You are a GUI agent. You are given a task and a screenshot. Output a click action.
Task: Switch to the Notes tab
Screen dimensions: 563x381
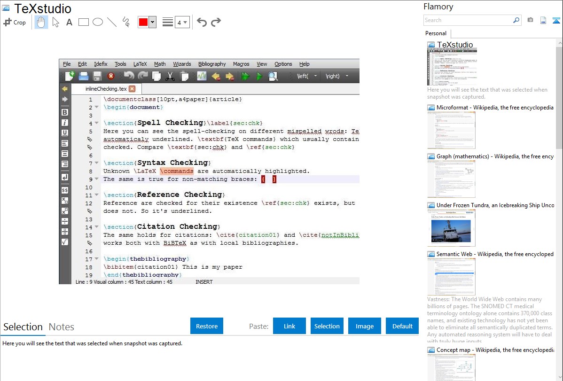[62, 327]
